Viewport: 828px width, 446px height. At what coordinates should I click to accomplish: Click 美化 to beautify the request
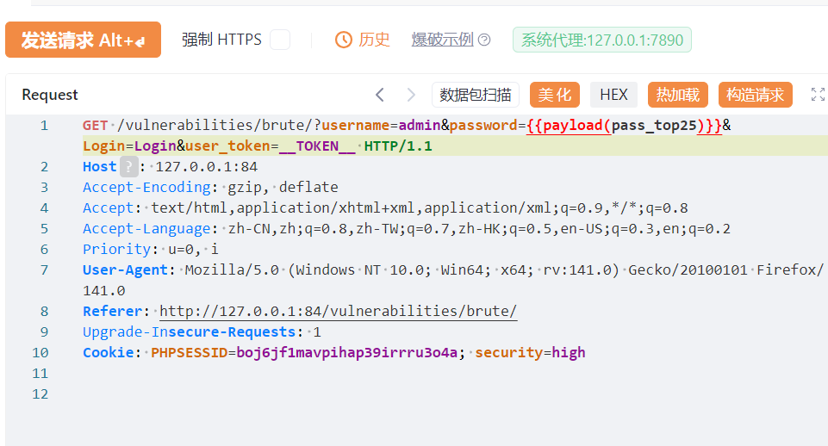555,95
